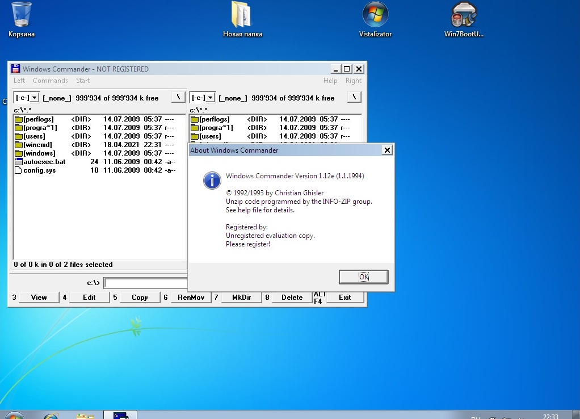Open the Right menu
This screenshot has height=419, width=580.
pyautogui.click(x=354, y=81)
